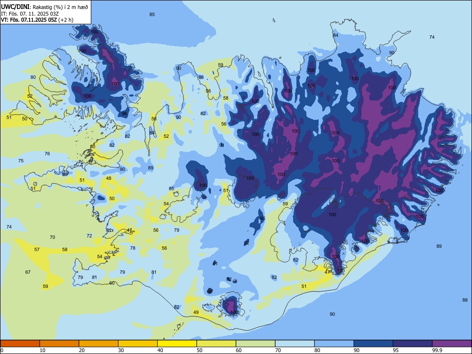Click the '86' humidity value on the map
Viewport: 472px width, 354px height.
click(201, 77)
